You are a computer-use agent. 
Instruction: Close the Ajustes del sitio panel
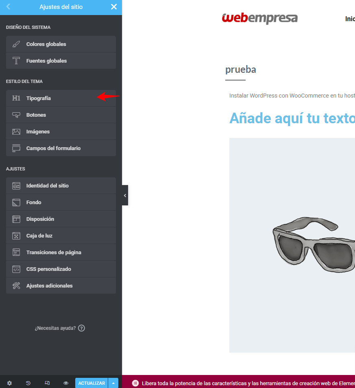[114, 7]
